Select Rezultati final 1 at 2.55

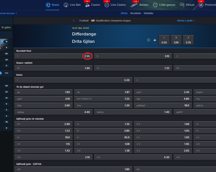coord(54,56)
